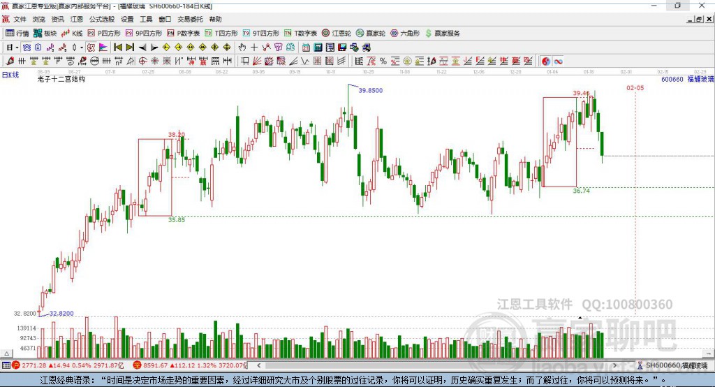Viewport: 715px width, 387px height.
Task: Open P数字表 tool
Action: [x=184, y=34]
